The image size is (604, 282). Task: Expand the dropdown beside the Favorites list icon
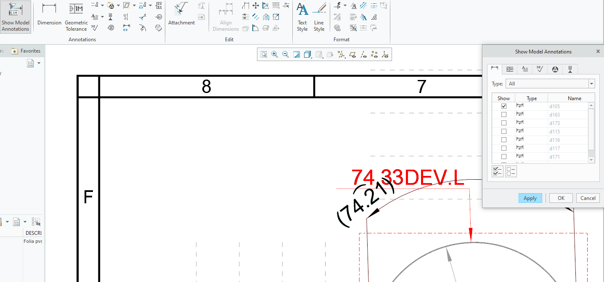coord(40,63)
